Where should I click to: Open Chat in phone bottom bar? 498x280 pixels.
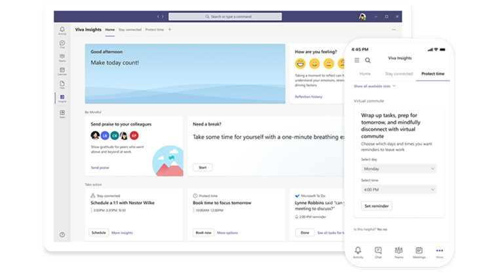378,253
